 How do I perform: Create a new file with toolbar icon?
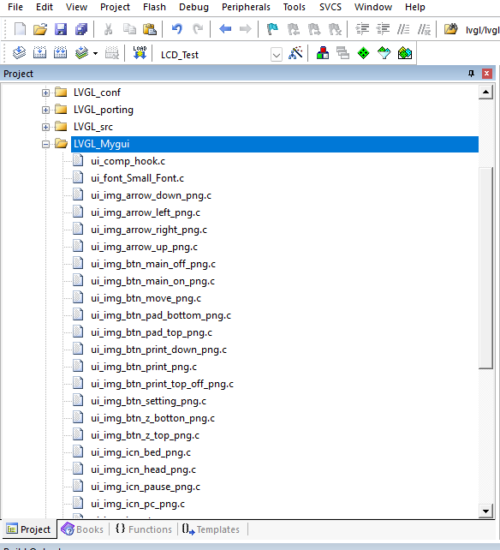[x=20, y=29]
